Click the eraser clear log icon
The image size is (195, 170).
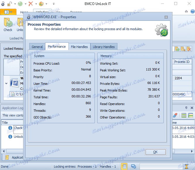click(175, 115)
